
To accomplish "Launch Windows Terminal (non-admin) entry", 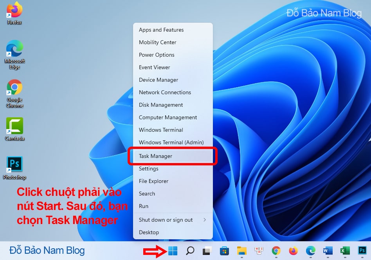I will click(x=173, y=130).
